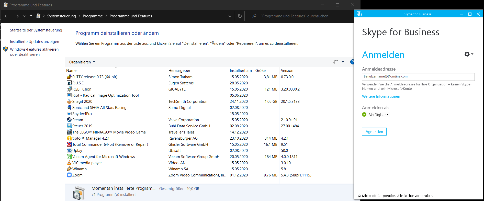
Task: Select the Veeam Software Group GmbH entry
Action: point(194,157)
